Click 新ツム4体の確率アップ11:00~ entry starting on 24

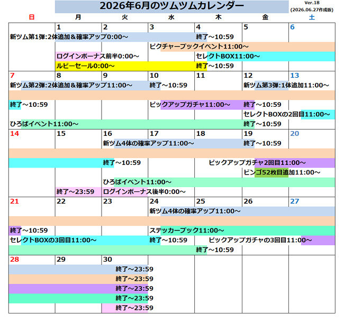coord(195,211)
